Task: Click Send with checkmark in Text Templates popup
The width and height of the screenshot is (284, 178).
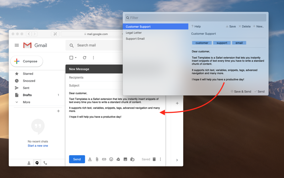Action: (260, 91)
